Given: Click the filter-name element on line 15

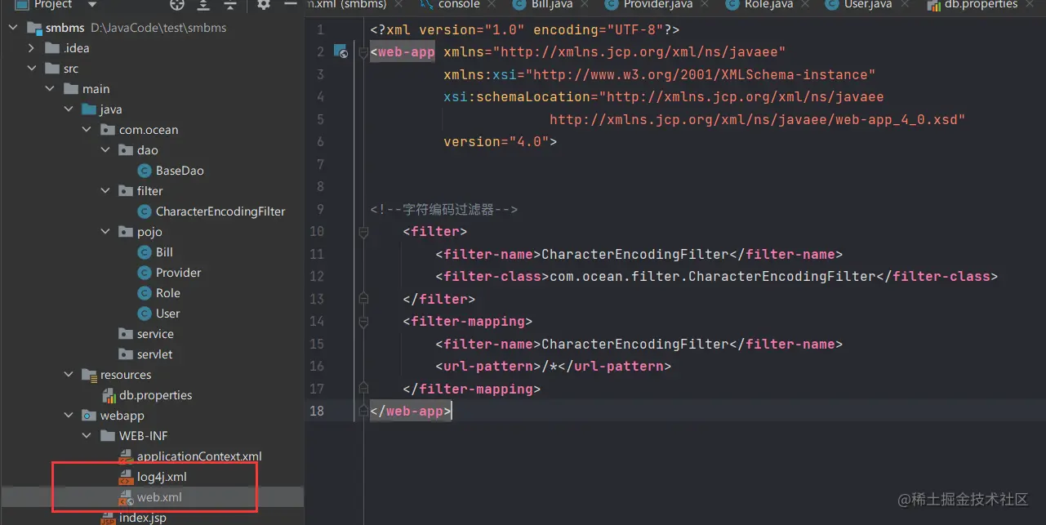Looking at the screenshot, I should click(x=639, y=344).
